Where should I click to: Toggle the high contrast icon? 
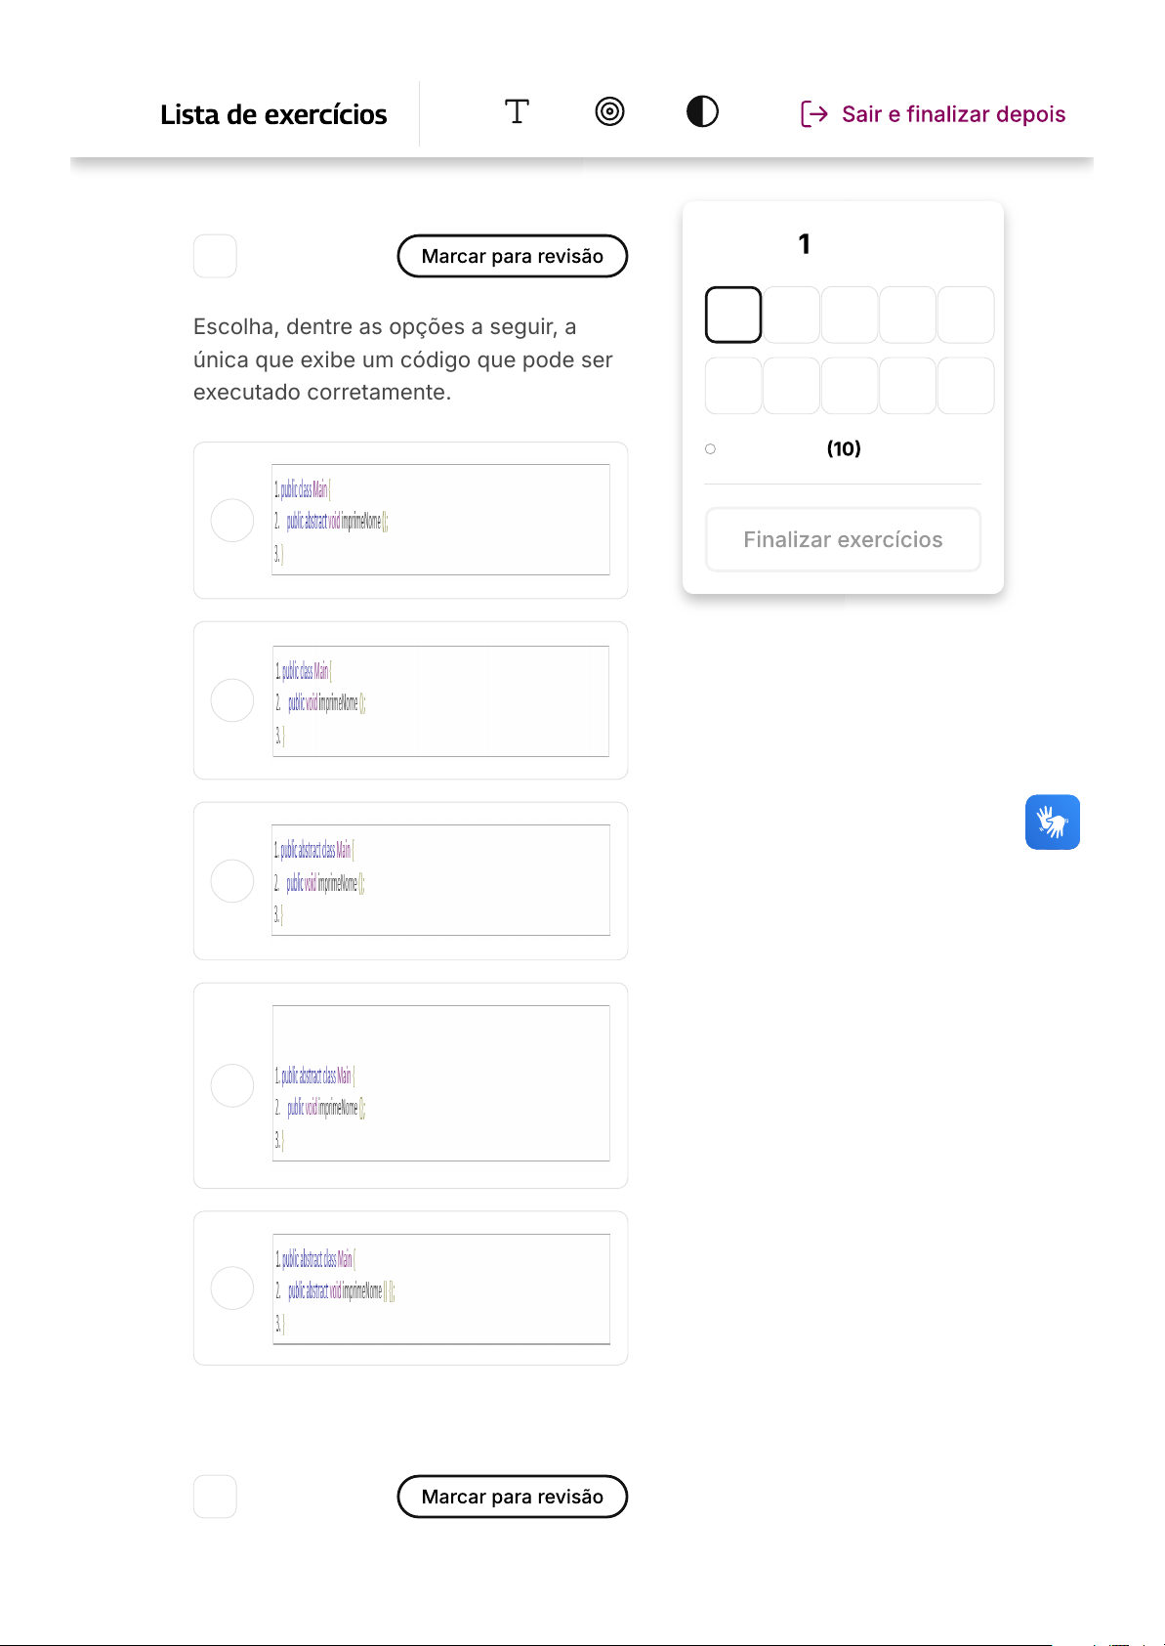tap(702, 112)
